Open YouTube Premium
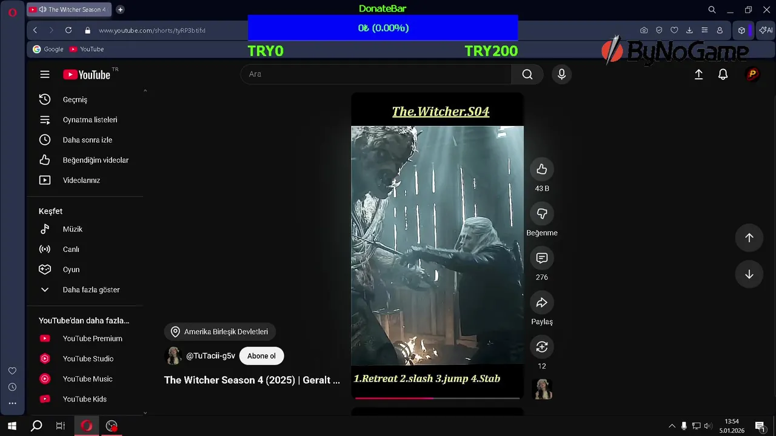 click(84, 339)
